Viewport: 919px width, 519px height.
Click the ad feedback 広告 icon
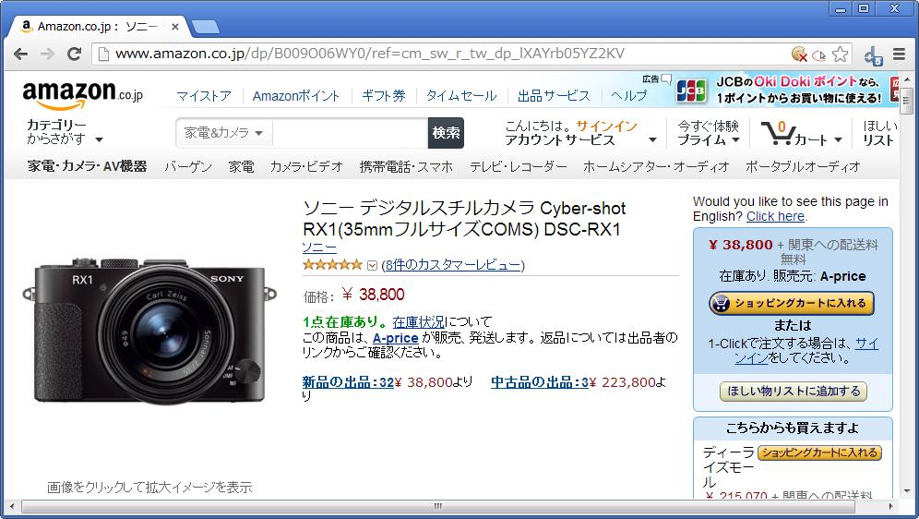(x=656, y=79)
